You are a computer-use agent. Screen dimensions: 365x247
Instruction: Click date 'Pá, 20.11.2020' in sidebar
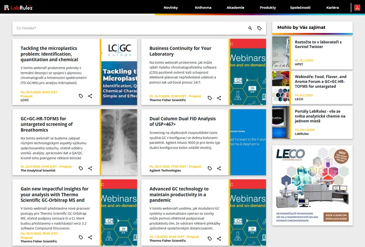305,130
